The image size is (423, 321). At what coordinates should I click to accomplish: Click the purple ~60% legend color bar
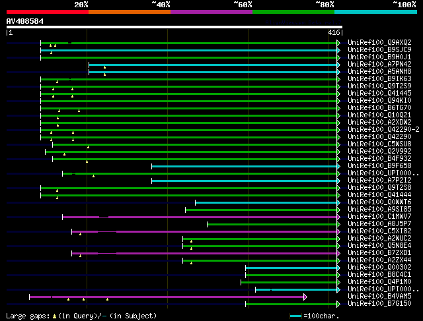click(211, 12)
